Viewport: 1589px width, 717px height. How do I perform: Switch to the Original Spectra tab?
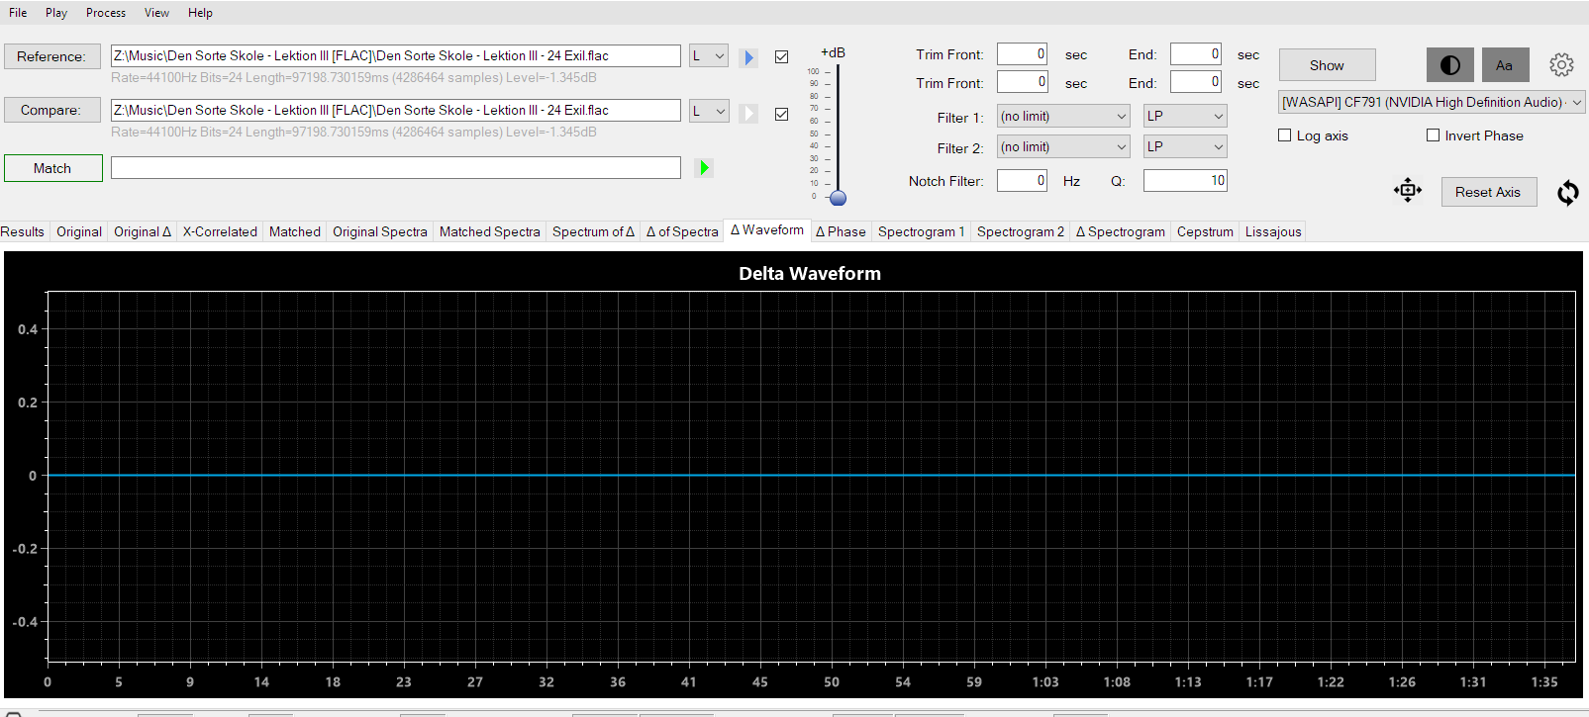click(380, 231)
